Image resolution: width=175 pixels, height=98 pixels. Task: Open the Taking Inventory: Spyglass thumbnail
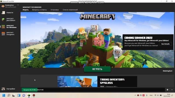click(x=77, y=81)
